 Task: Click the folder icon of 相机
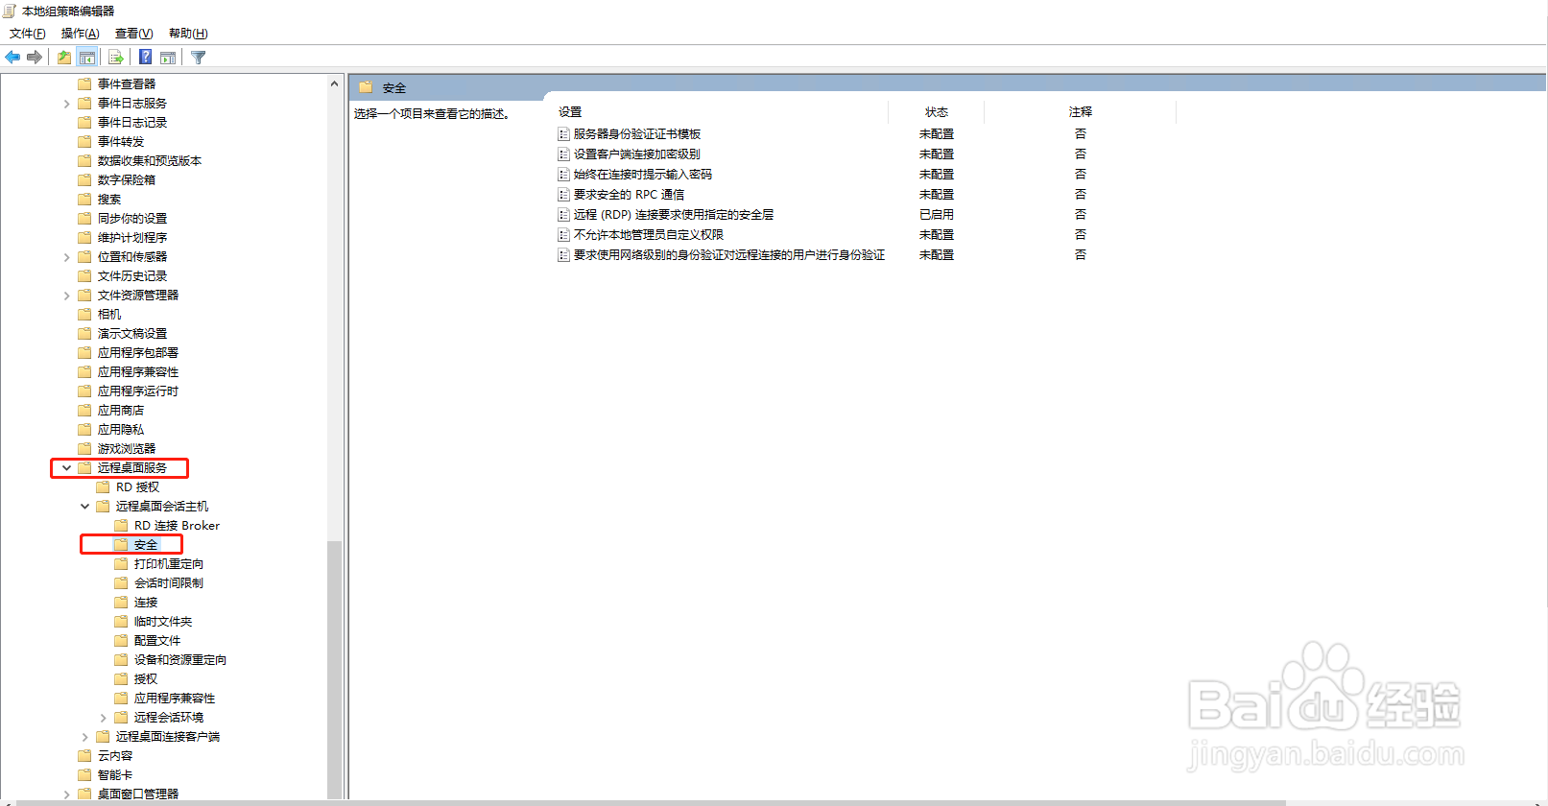coord(84,315)
